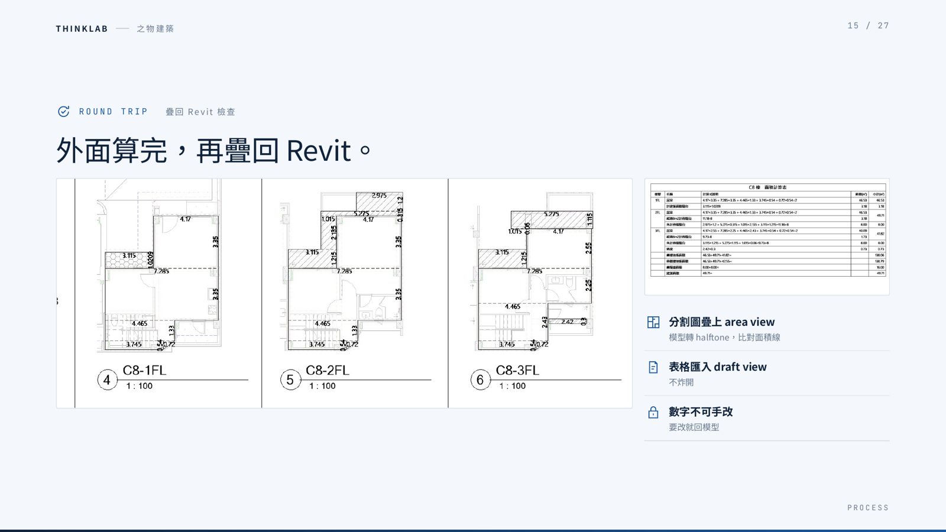946x532 pixels.
Task: Select the C8-2FL floor plan drawing
Action: [x=343, y=271]
